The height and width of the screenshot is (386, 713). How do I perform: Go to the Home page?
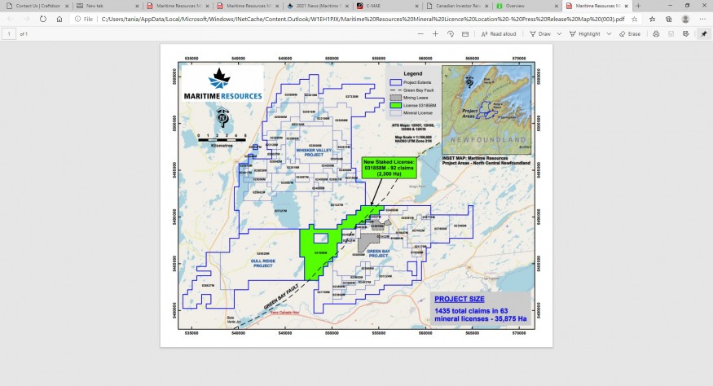59,19
